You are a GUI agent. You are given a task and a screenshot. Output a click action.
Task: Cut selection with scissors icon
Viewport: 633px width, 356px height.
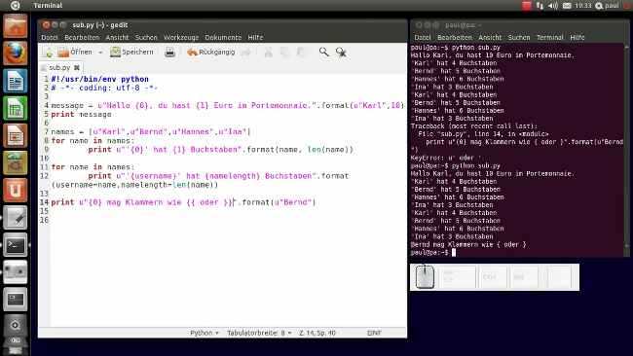click(x=268, y=52)
